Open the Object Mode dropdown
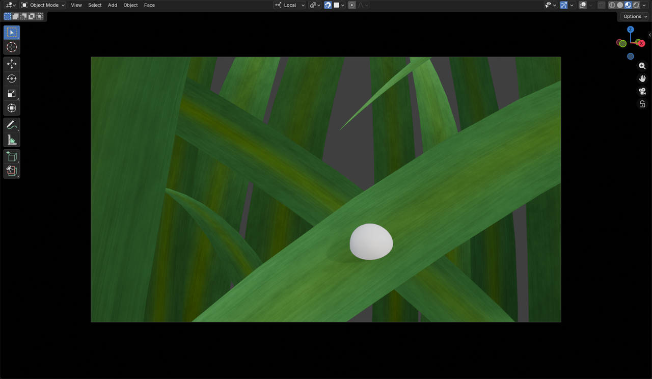The image size is (652, 379). (x=43, y=5)
